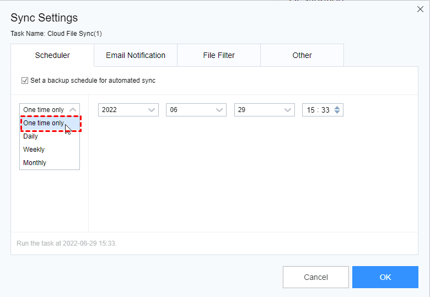The width and height of the screenshot is (430, 297).
Task: Open the Email Notification tab
Action: coord(136,55)
